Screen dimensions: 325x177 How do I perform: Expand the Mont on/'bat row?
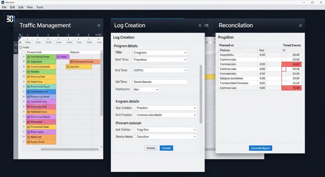[24, 77]
